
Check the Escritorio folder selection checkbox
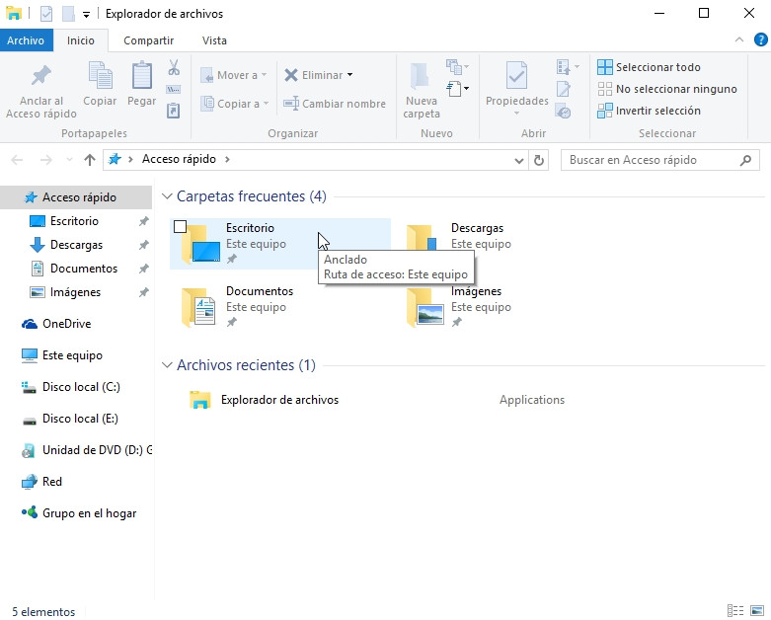click(180, 227)
